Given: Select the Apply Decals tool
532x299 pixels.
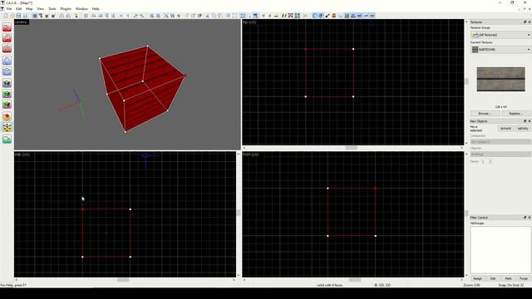Looking at the screenshot, I should click(7, 105).
